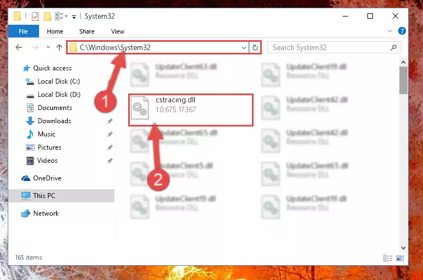The height and width of the screenshot is (280, 423).
Task: Click the cstracing.dll gear file icon
Action: click(x=140, y=108)
